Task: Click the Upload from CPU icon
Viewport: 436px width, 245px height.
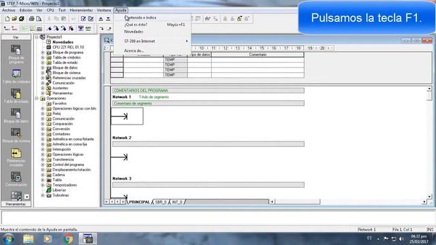Action: [x=101, y=18]
